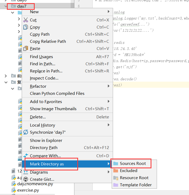Mark directory as Template Folder

pos(134,185)
